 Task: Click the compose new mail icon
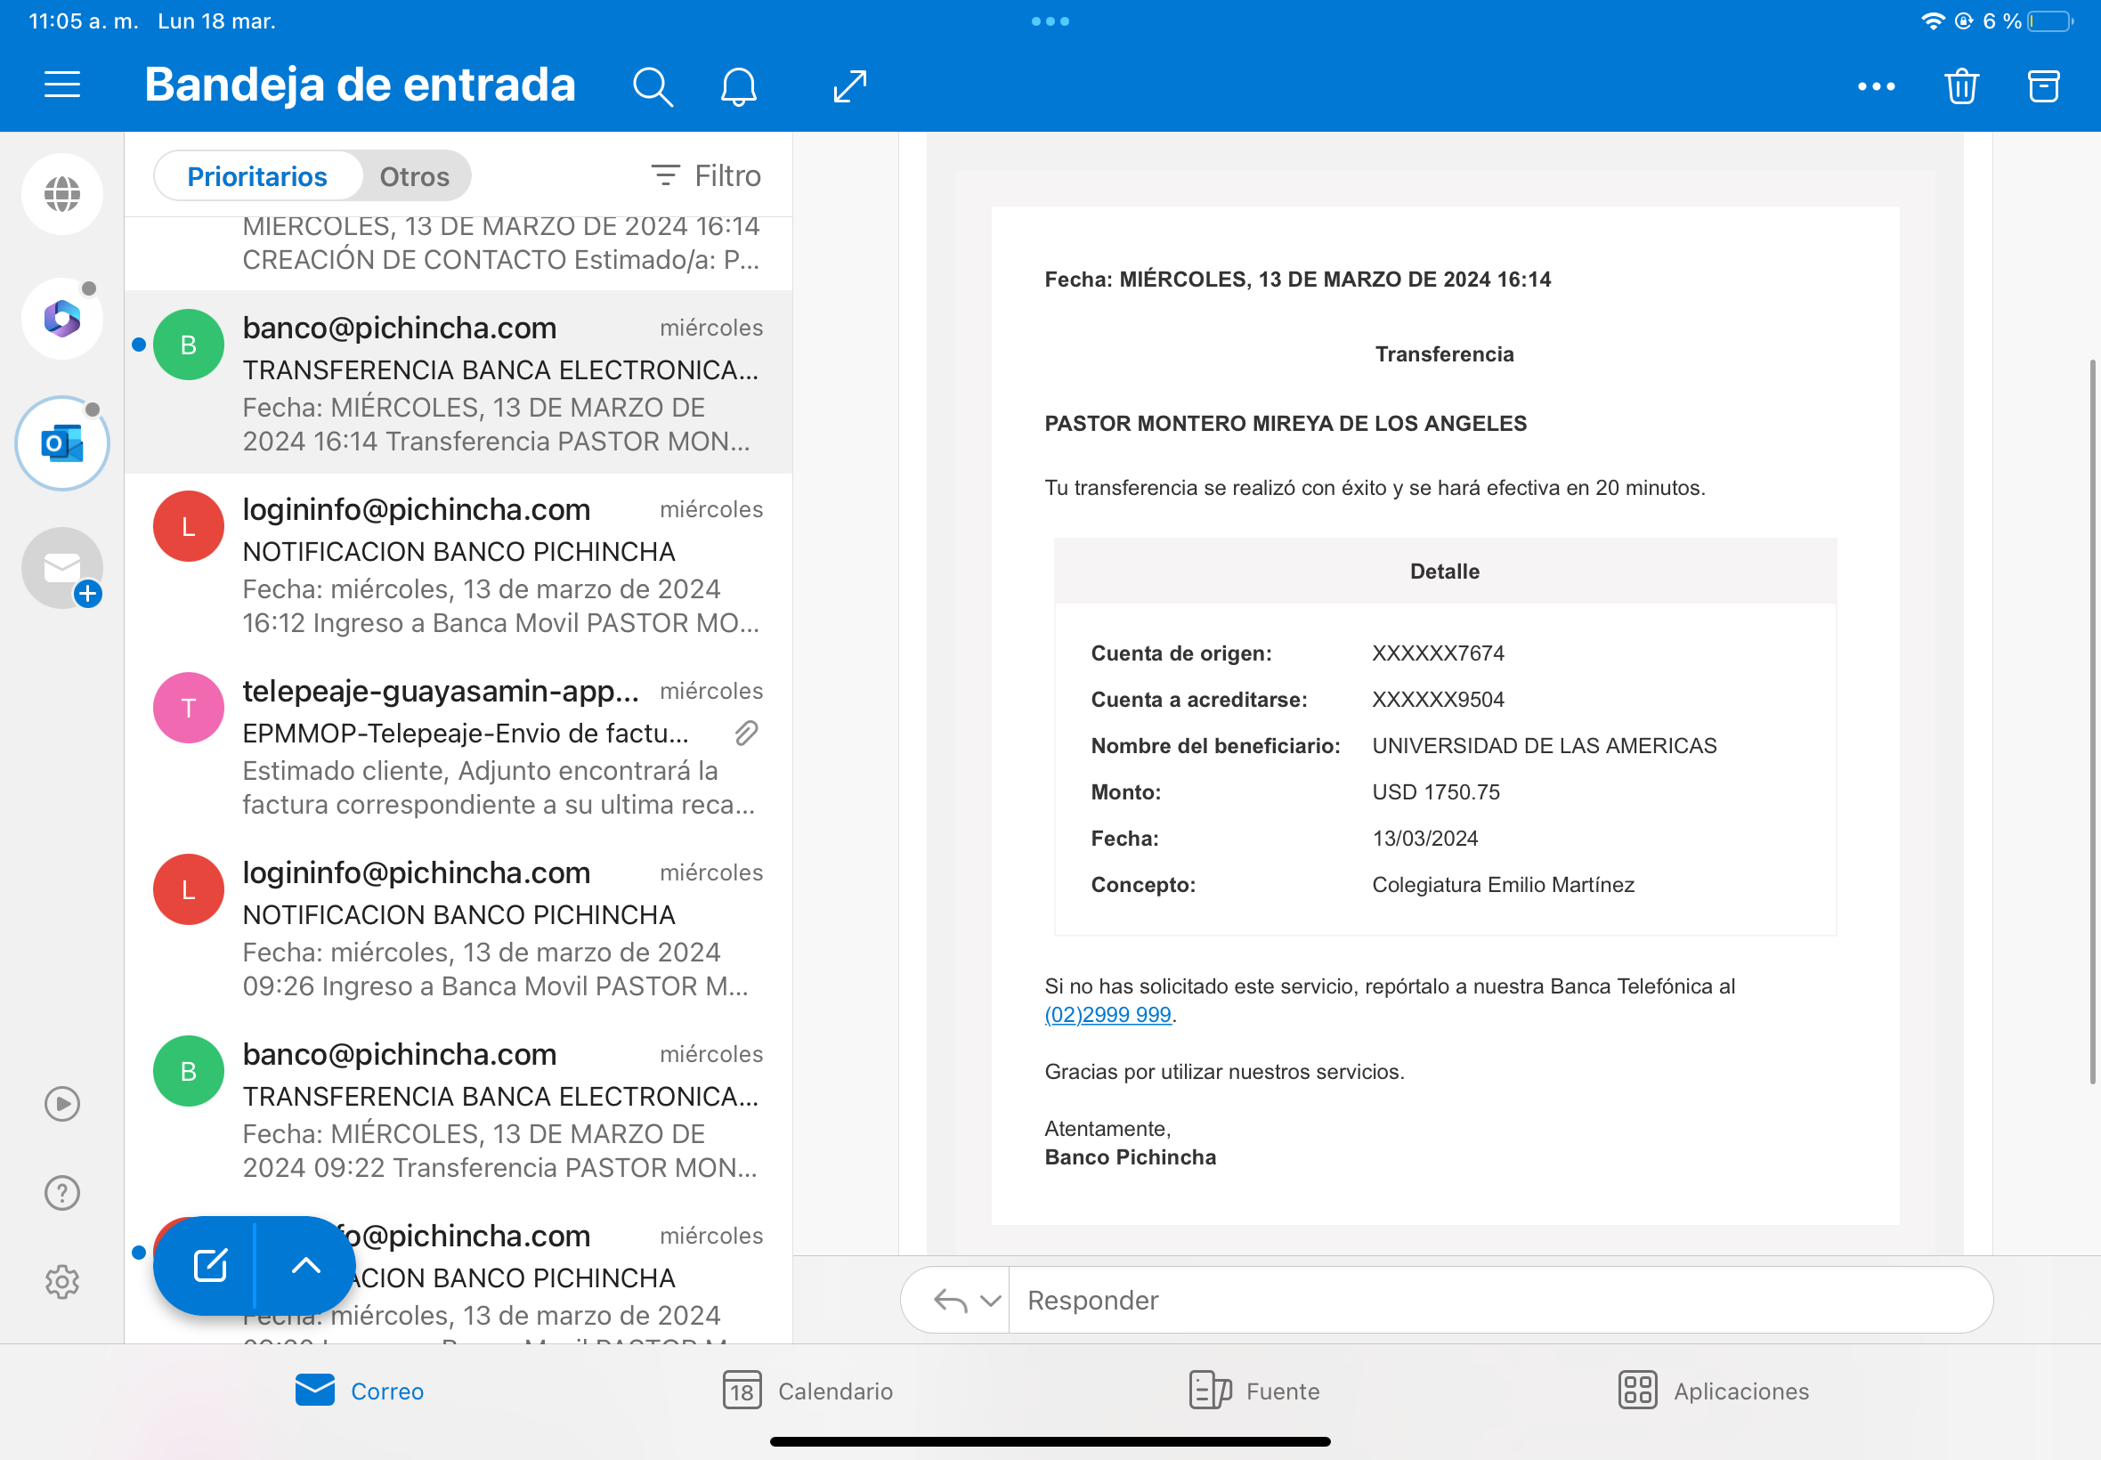pos(210,1265)
